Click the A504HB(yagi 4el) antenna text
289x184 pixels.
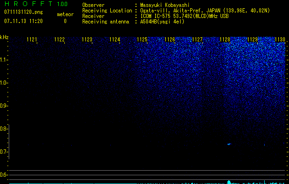tap(162, 22)
